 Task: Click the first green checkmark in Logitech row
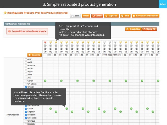[x=56, y=112]
